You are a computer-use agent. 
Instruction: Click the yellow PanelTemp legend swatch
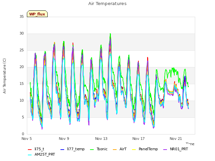click(x=134, y=150)
